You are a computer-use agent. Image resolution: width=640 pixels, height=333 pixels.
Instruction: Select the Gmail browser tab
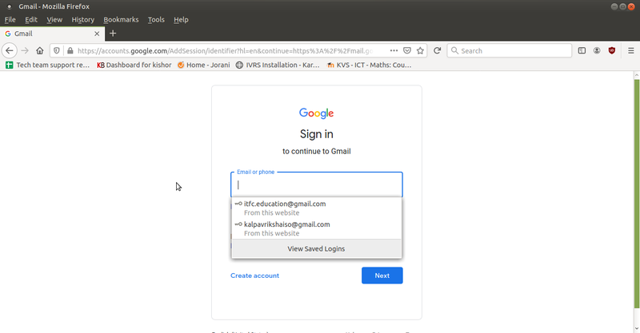point(52,34)
